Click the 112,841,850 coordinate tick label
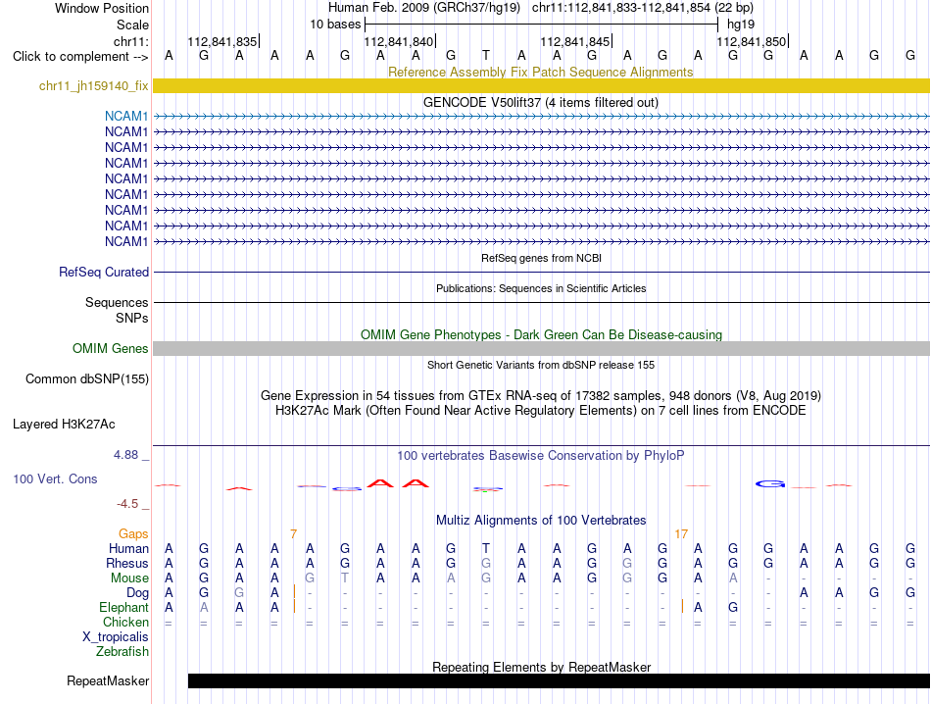This screenshot has height=704, width=931. (x=752, y=41)
